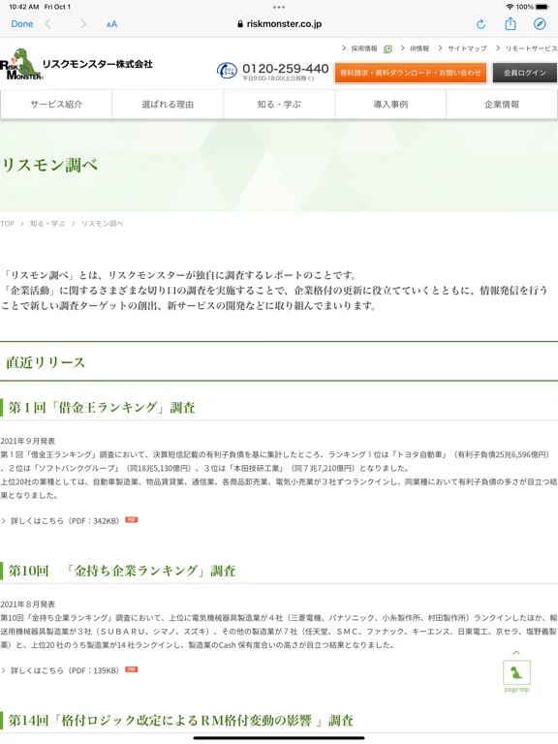Click the free-call phone icon
This screenshot has height=744, width=558.
[227, 71]
